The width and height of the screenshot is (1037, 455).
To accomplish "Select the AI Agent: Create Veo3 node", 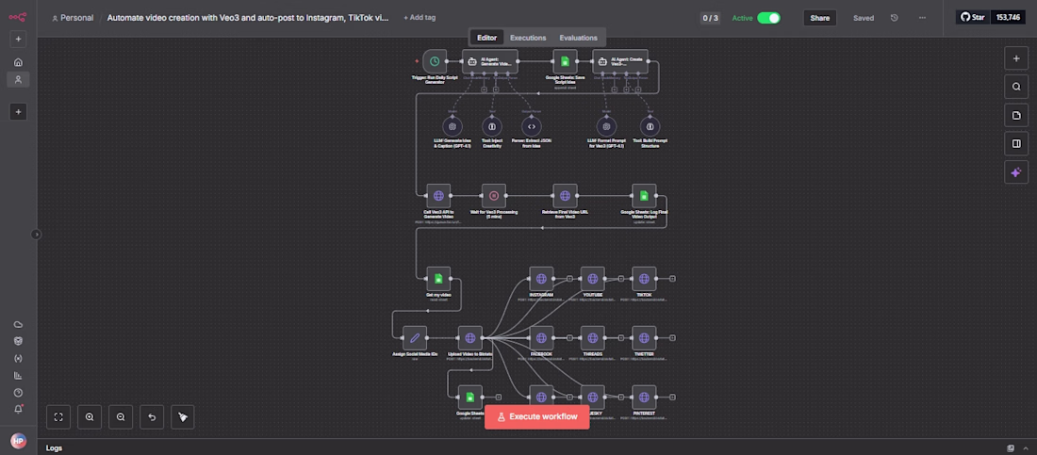I will click(619, 61).
